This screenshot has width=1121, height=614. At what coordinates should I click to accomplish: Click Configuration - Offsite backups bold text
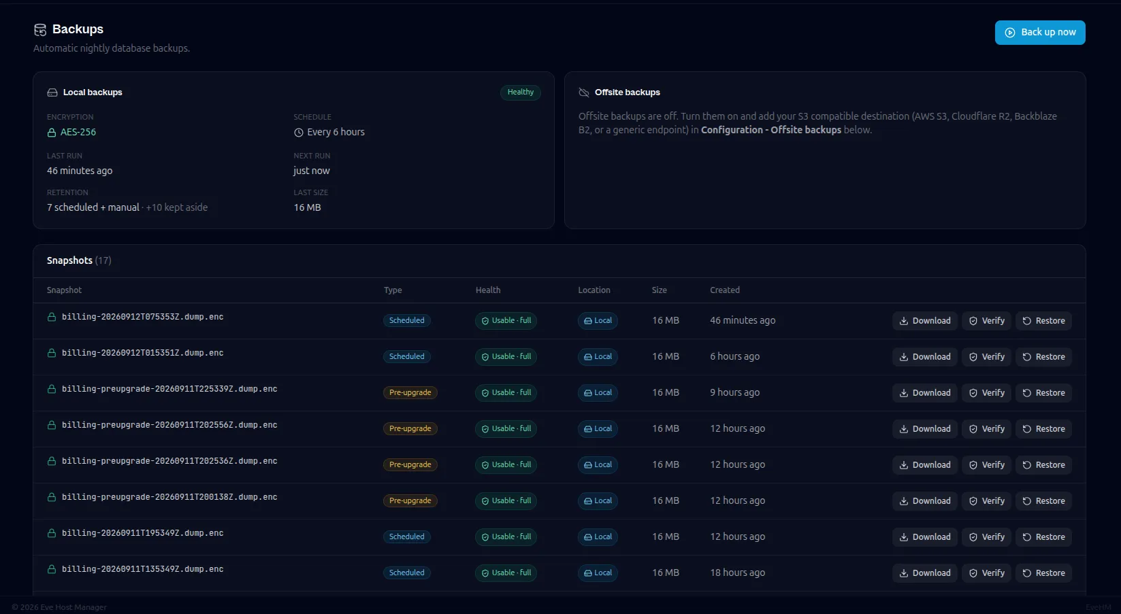[771, 130]
